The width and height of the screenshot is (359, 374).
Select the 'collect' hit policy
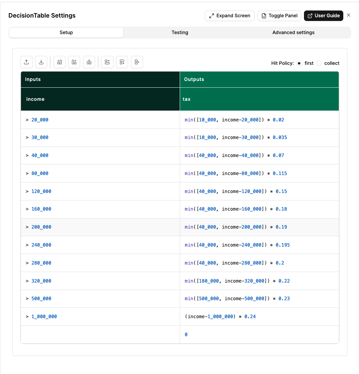coord(319,63)
